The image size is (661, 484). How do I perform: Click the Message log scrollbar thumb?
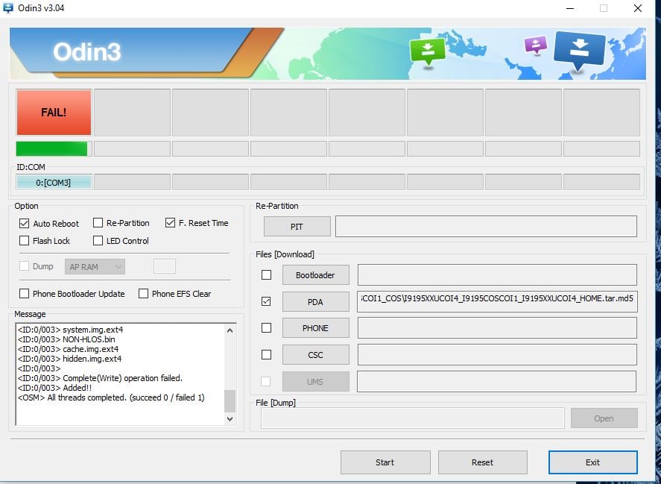point(230,401)
